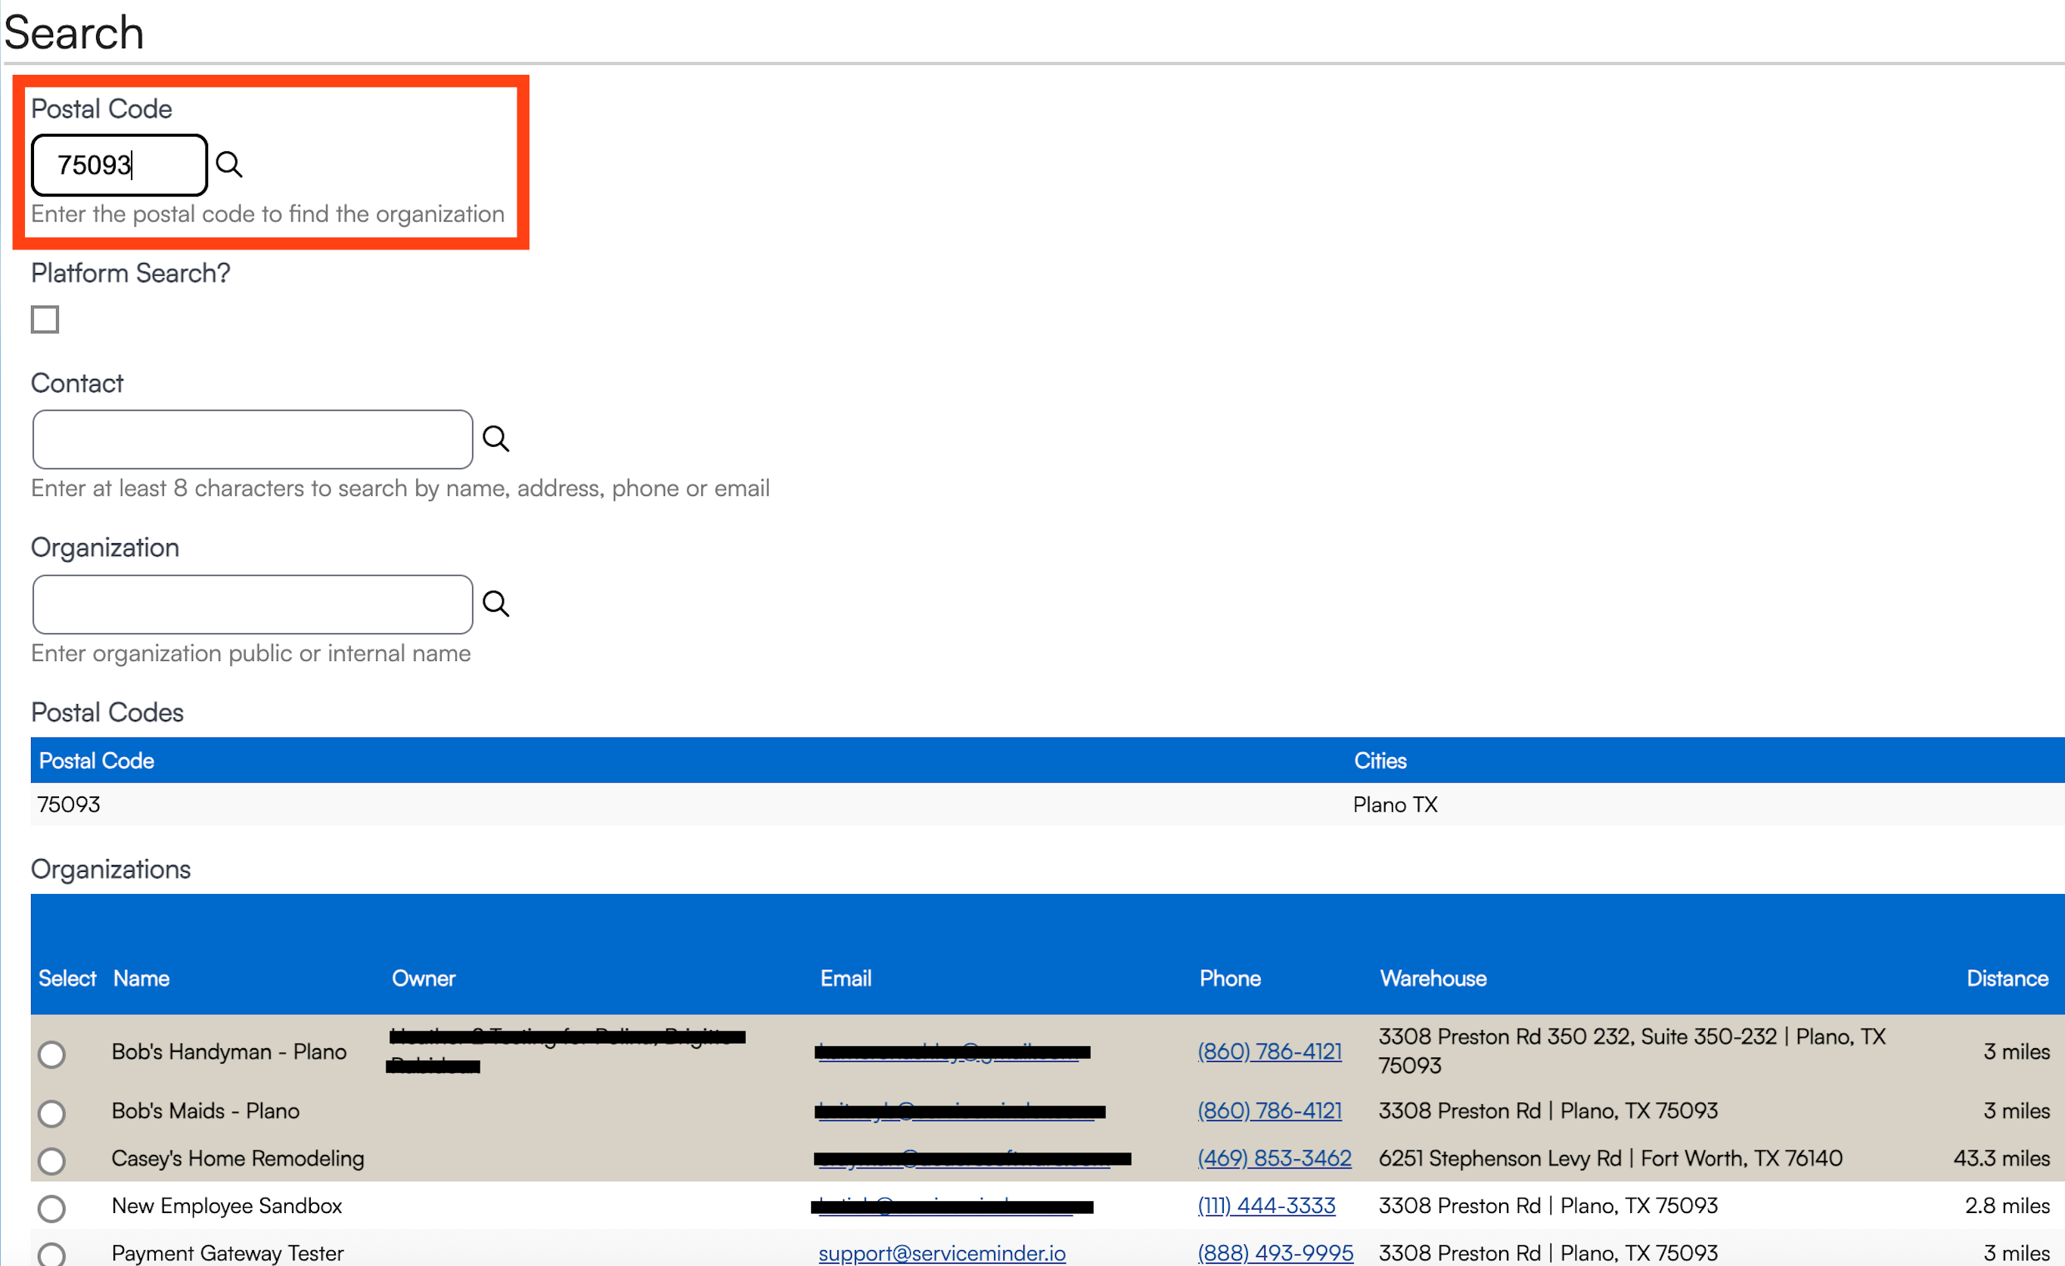Click the Distance column header

(2006, 978)
